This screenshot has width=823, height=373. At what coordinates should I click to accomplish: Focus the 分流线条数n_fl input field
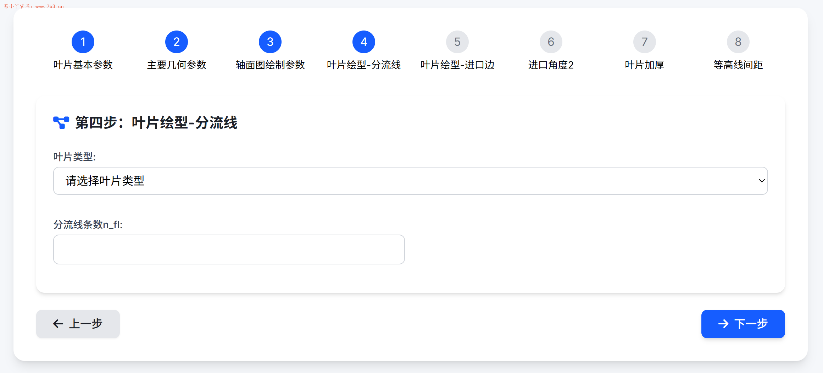point(229,249)
